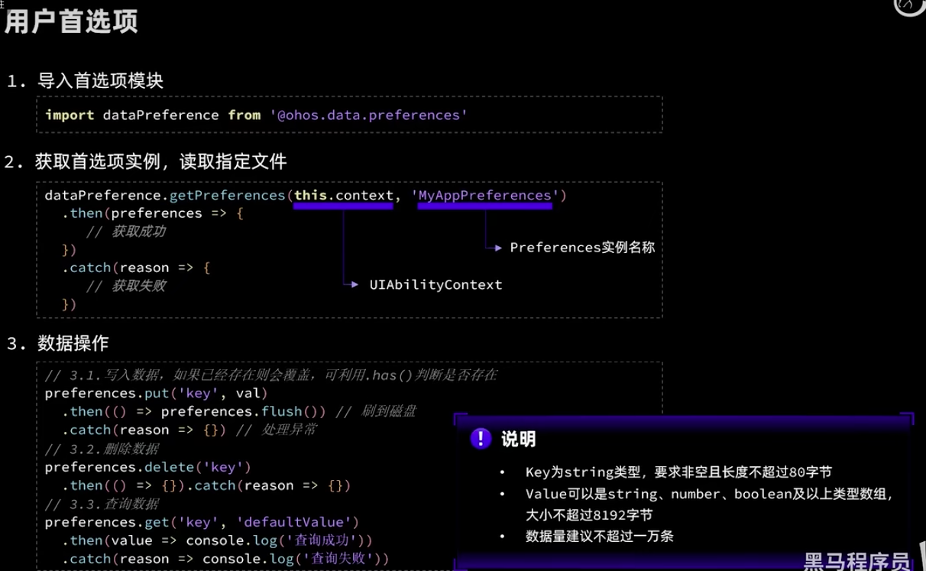Click the purple exclamation mark icon

click(x=481, y=439)
